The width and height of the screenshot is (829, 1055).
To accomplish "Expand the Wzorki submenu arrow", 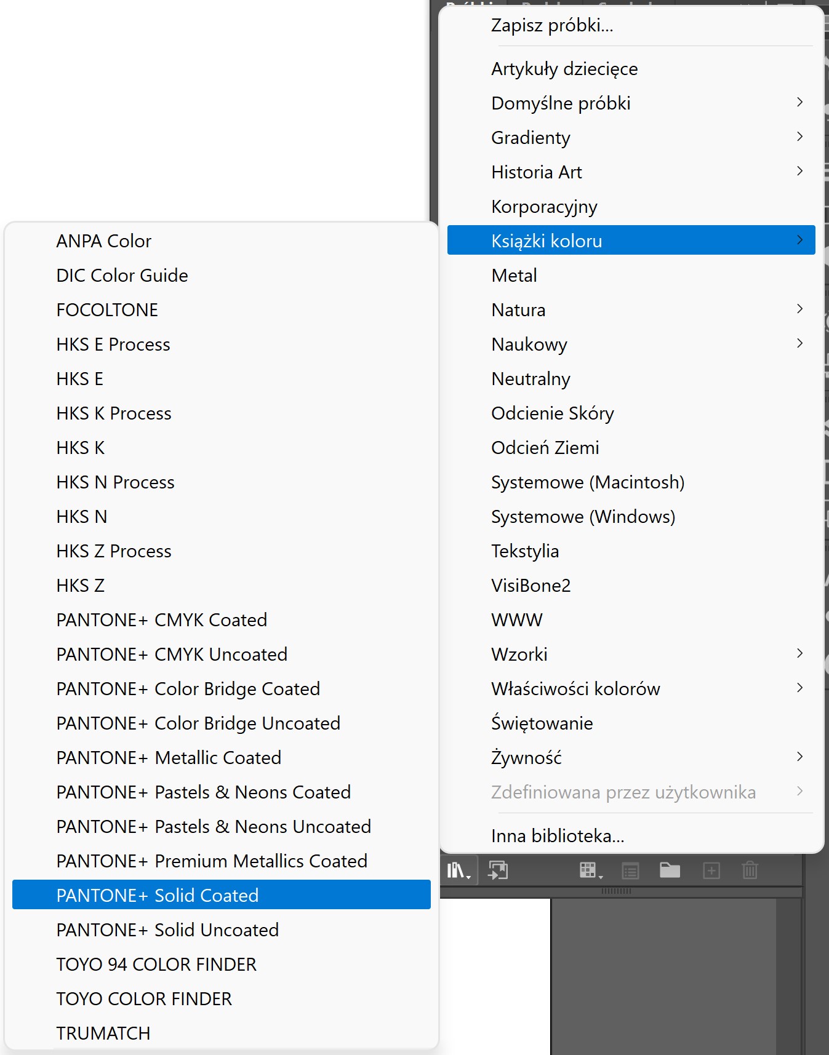I will tap(799, 653).
